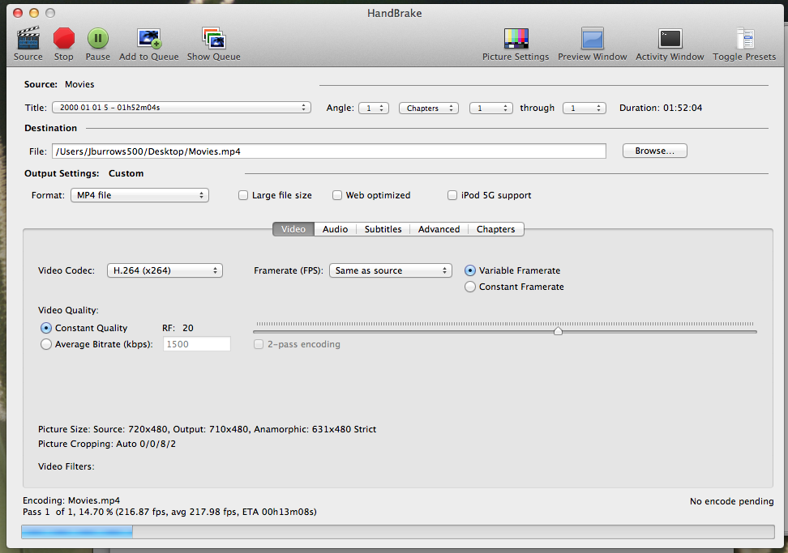Open the ending chapter dropdown after through

(x=585, y=108)
